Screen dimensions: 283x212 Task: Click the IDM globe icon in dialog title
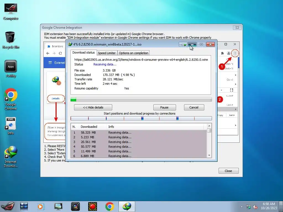click(70, 44)
